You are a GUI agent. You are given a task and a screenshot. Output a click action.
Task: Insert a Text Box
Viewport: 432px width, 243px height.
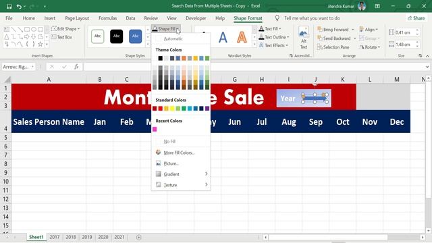pyautogui.click(x=61, y=37)
